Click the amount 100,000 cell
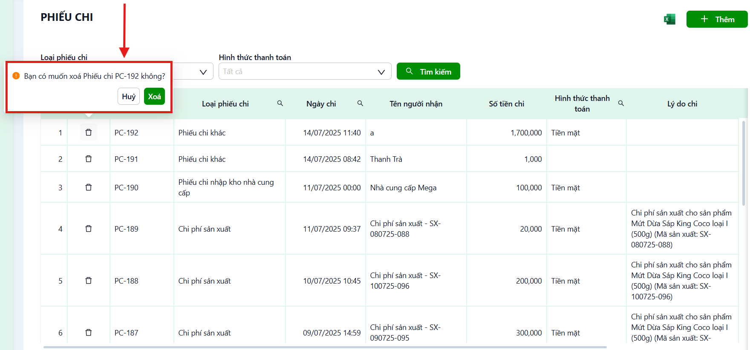Image resolution: width=750 pixels, height=350 pixels. 506,187
